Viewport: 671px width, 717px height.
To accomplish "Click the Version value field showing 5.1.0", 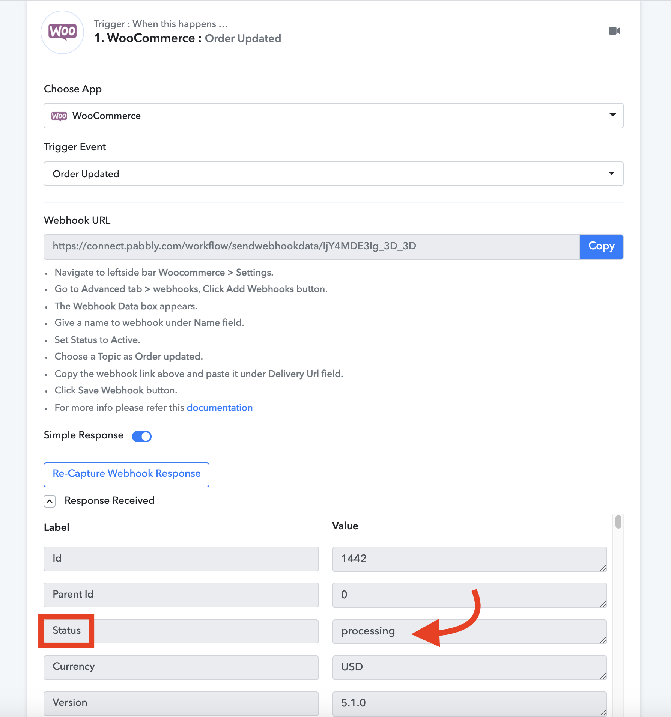I will [x=469, y=703].
